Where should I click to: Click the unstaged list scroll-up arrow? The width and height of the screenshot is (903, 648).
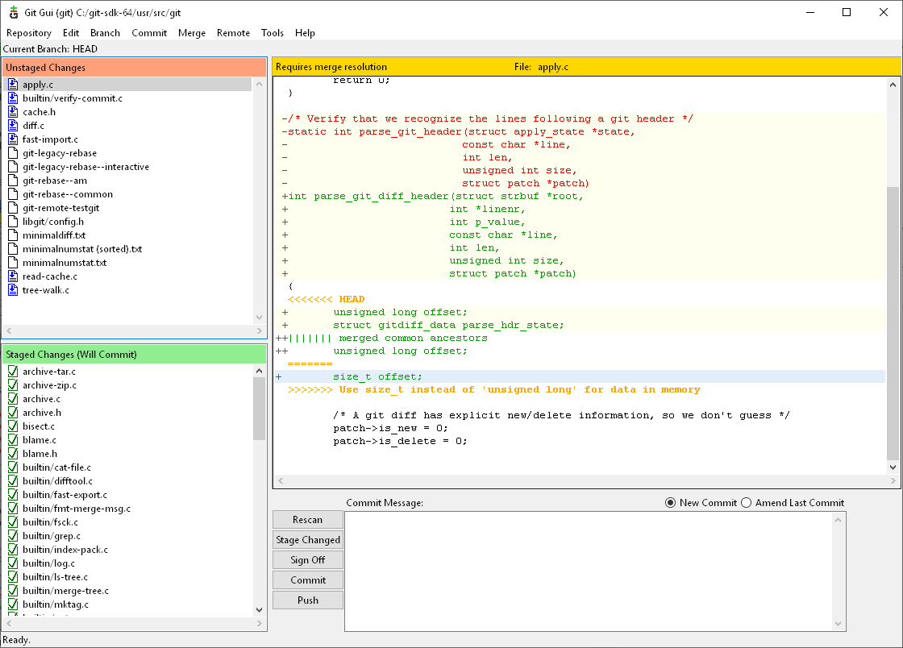point(259,84)
